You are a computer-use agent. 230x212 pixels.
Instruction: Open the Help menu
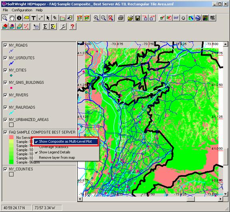[39, 10]
